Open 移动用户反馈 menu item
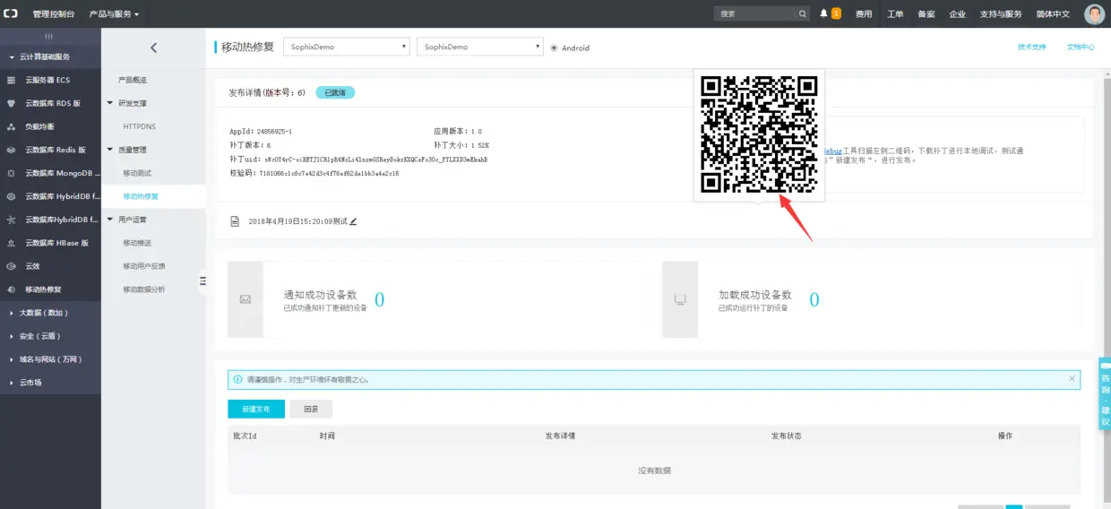The height and width of the screenshot is (509, 1111). (144, 266)
